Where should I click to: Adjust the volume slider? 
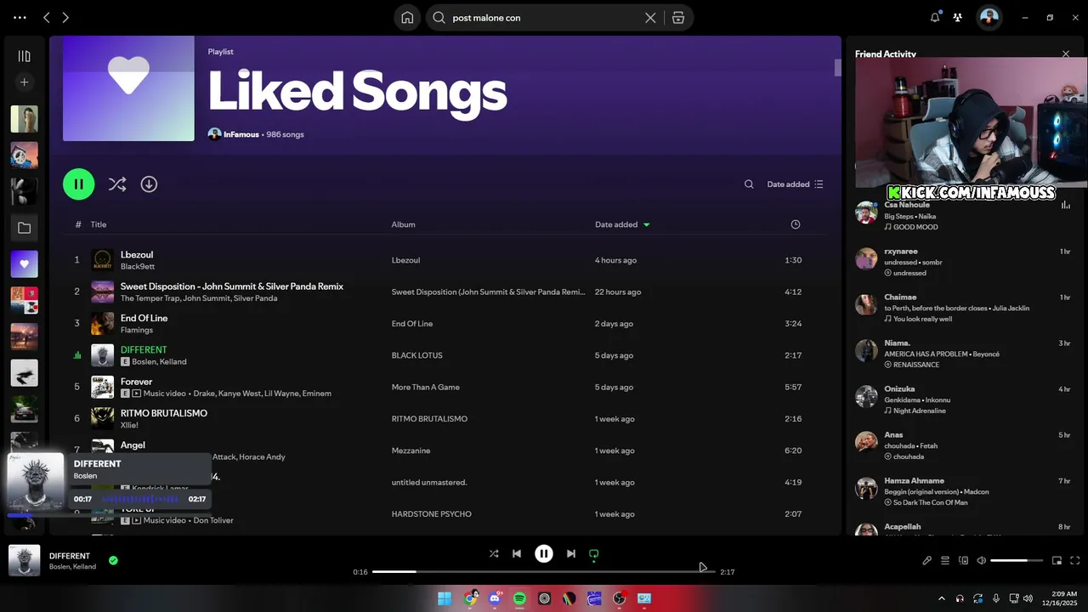coord(1017,561)
